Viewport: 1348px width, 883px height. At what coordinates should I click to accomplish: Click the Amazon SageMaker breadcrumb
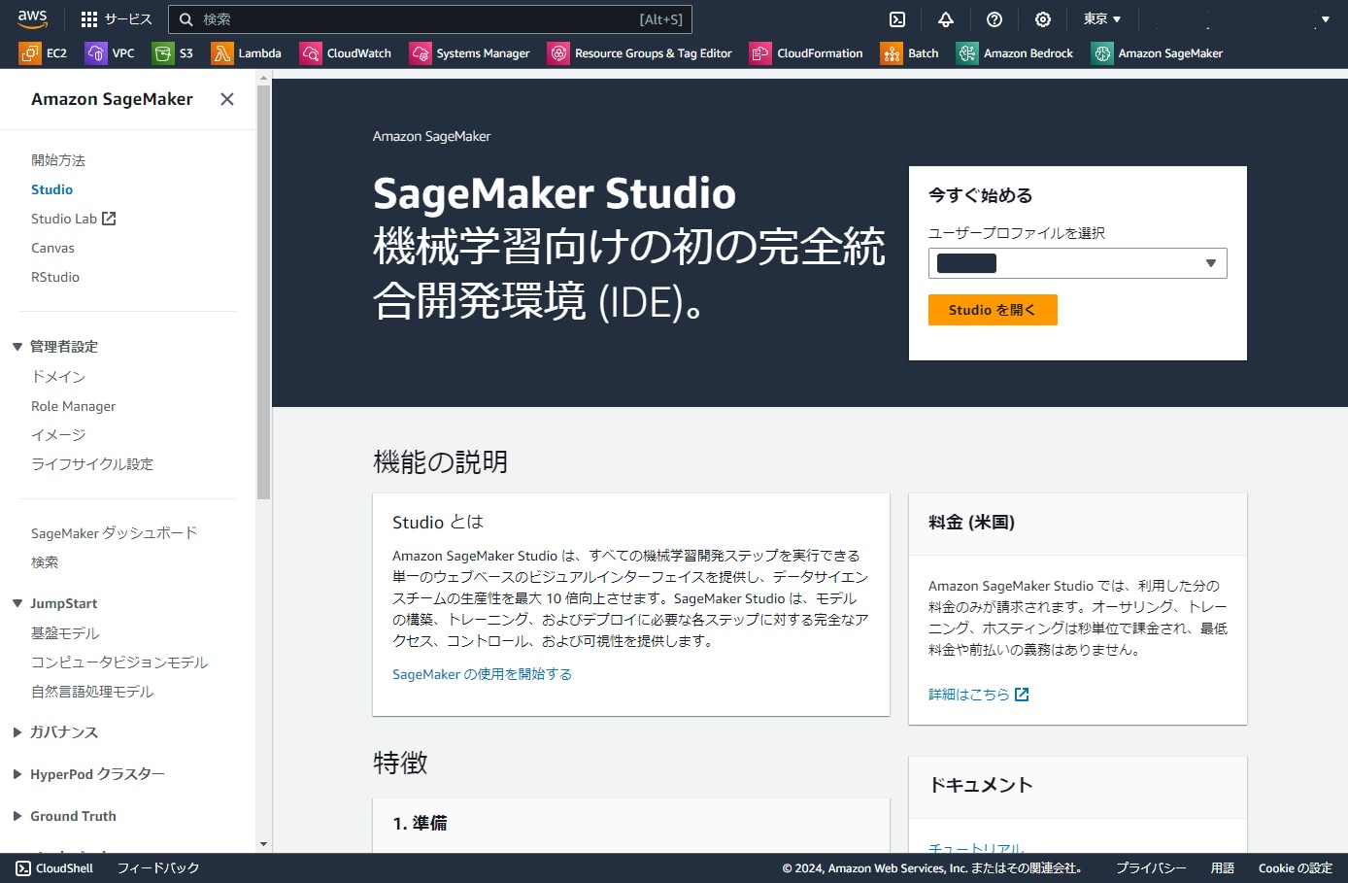click(431, 137)
